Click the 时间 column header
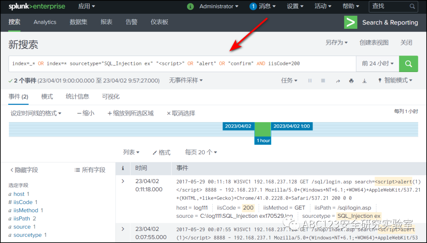Image resolution: width=427 pixels, height=243 pixels. [141, 168]
